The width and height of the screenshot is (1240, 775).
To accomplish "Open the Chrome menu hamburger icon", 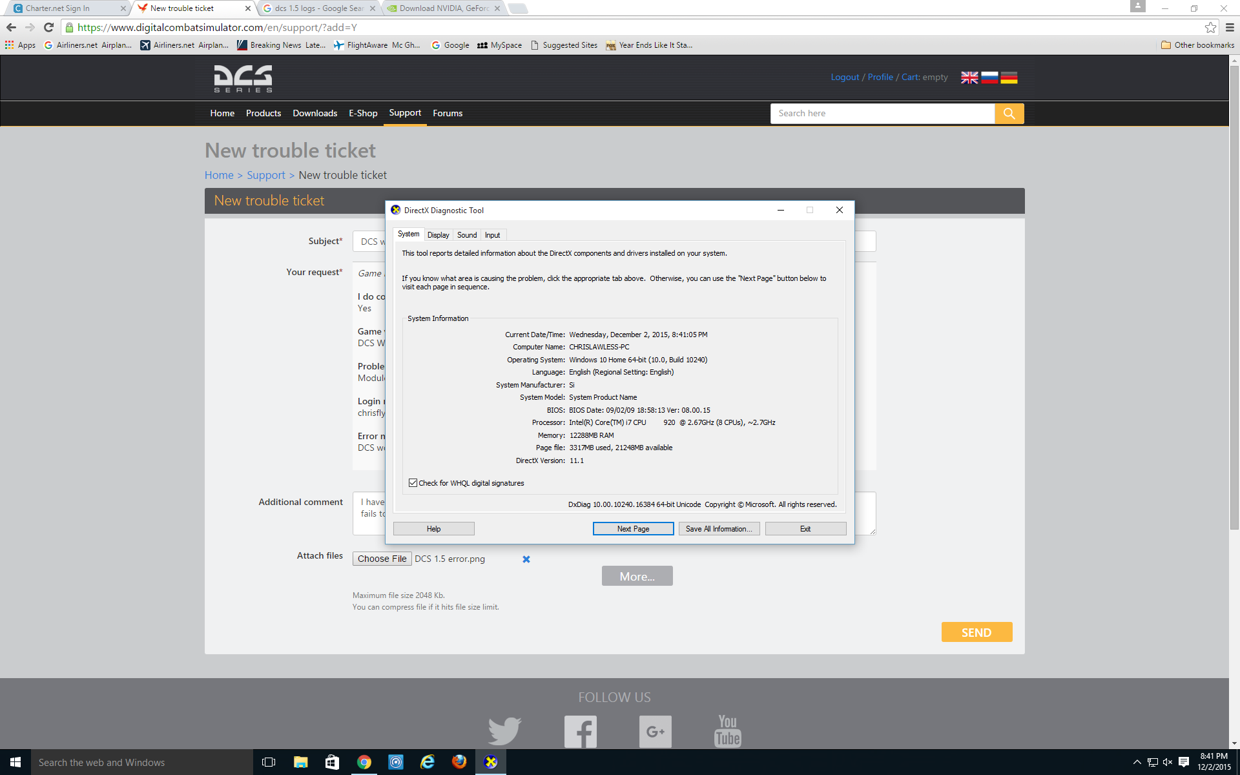I will [1230, 27].
